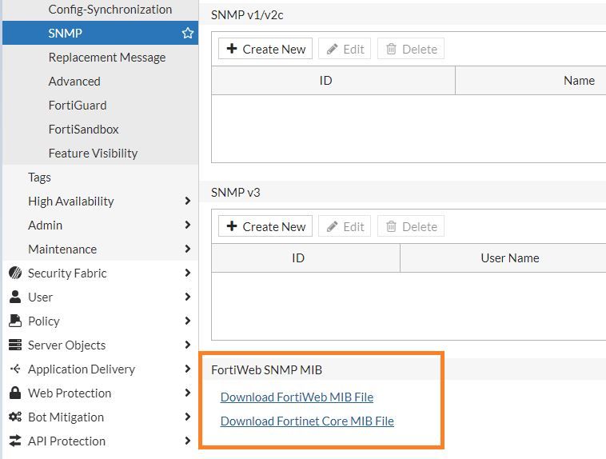Create New SNMP v1/v2c community
This screenshot has width=606, height=459.
[265, 49]
